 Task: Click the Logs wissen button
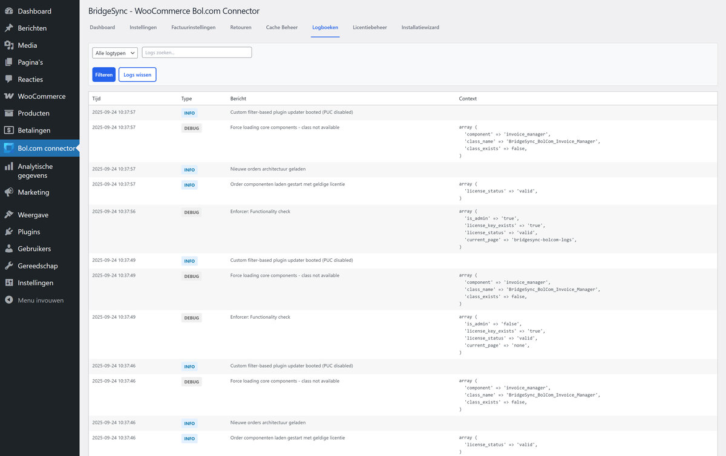(x=137, y=74)
